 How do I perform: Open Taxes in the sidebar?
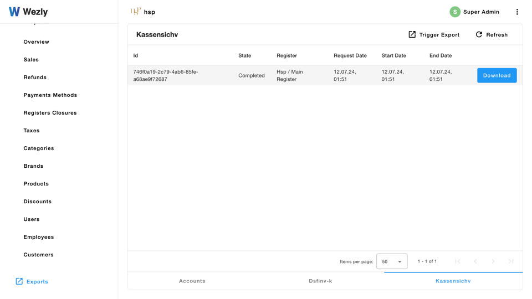(x=31, y=131)
